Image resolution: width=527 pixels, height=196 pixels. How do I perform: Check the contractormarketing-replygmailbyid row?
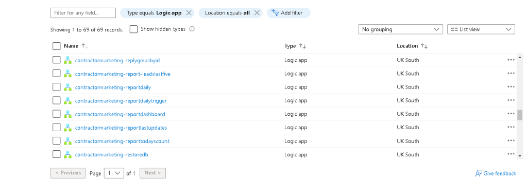pos(57,60)
